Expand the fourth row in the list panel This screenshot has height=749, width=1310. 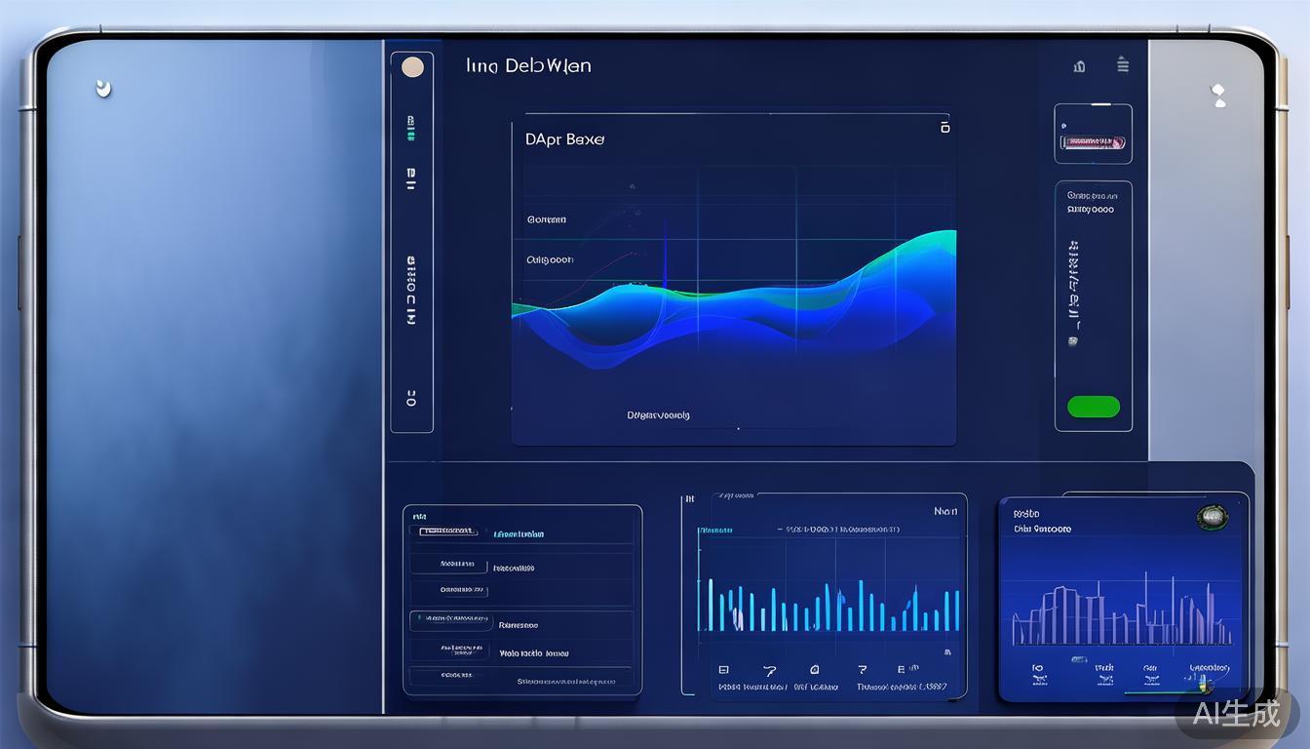[521, 624]
